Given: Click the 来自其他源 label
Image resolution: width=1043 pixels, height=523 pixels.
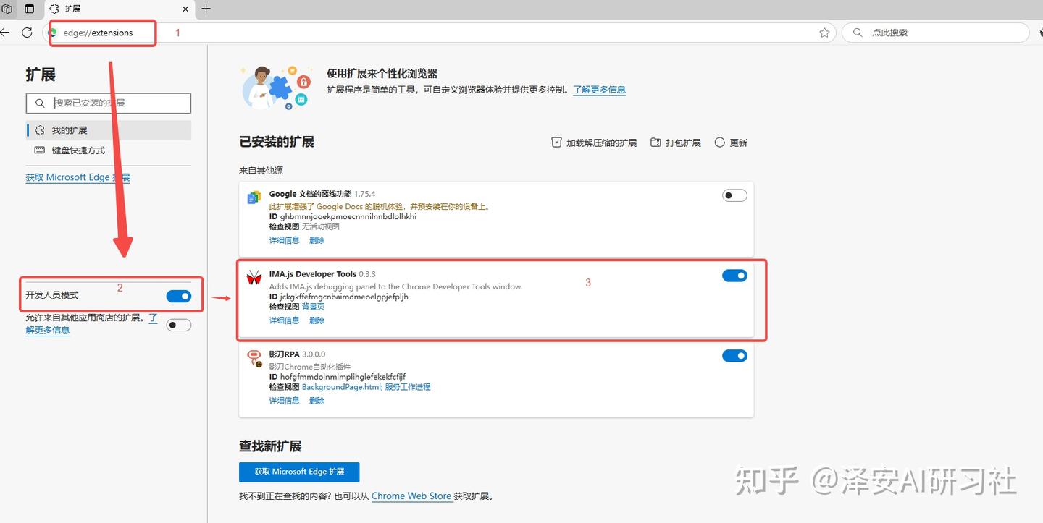Looking at the screenshot, I should tap(261, 171).
